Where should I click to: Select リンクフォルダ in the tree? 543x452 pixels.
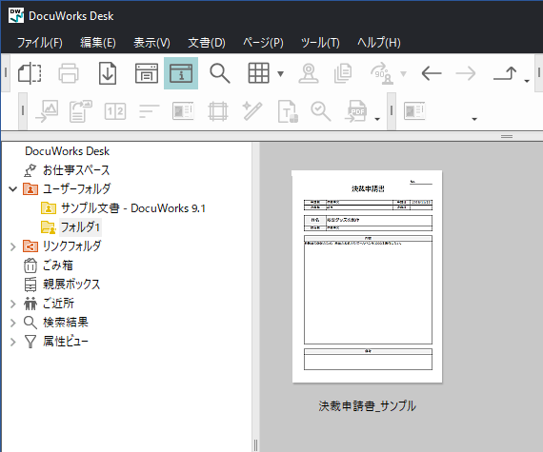71,246
